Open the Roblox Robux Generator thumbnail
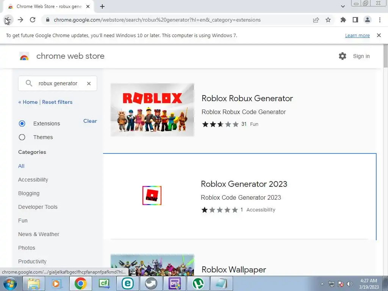 click(x=152, y=110)
